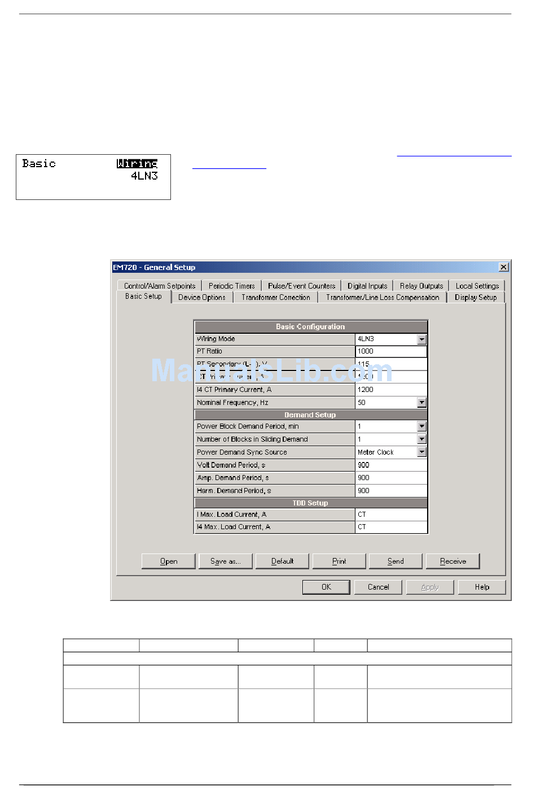Send the setup to the device
Image resolution: width=536 pixels, height=802 pixels.
click(396, 561)
